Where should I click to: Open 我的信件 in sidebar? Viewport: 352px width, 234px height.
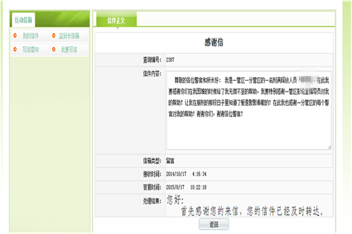(x=31, y=36)
